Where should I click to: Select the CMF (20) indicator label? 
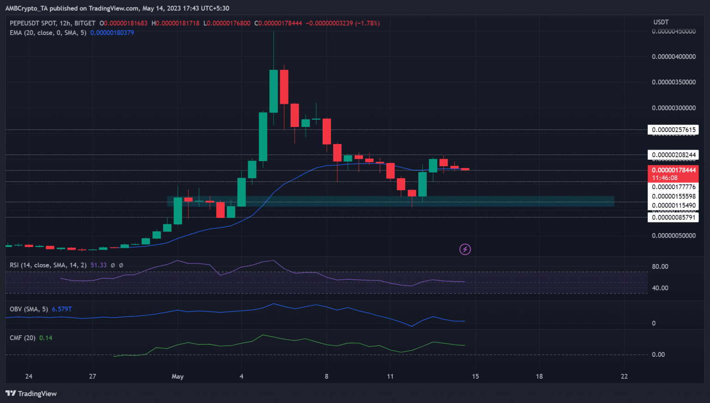pyautogui.click(x=23, y=338)
